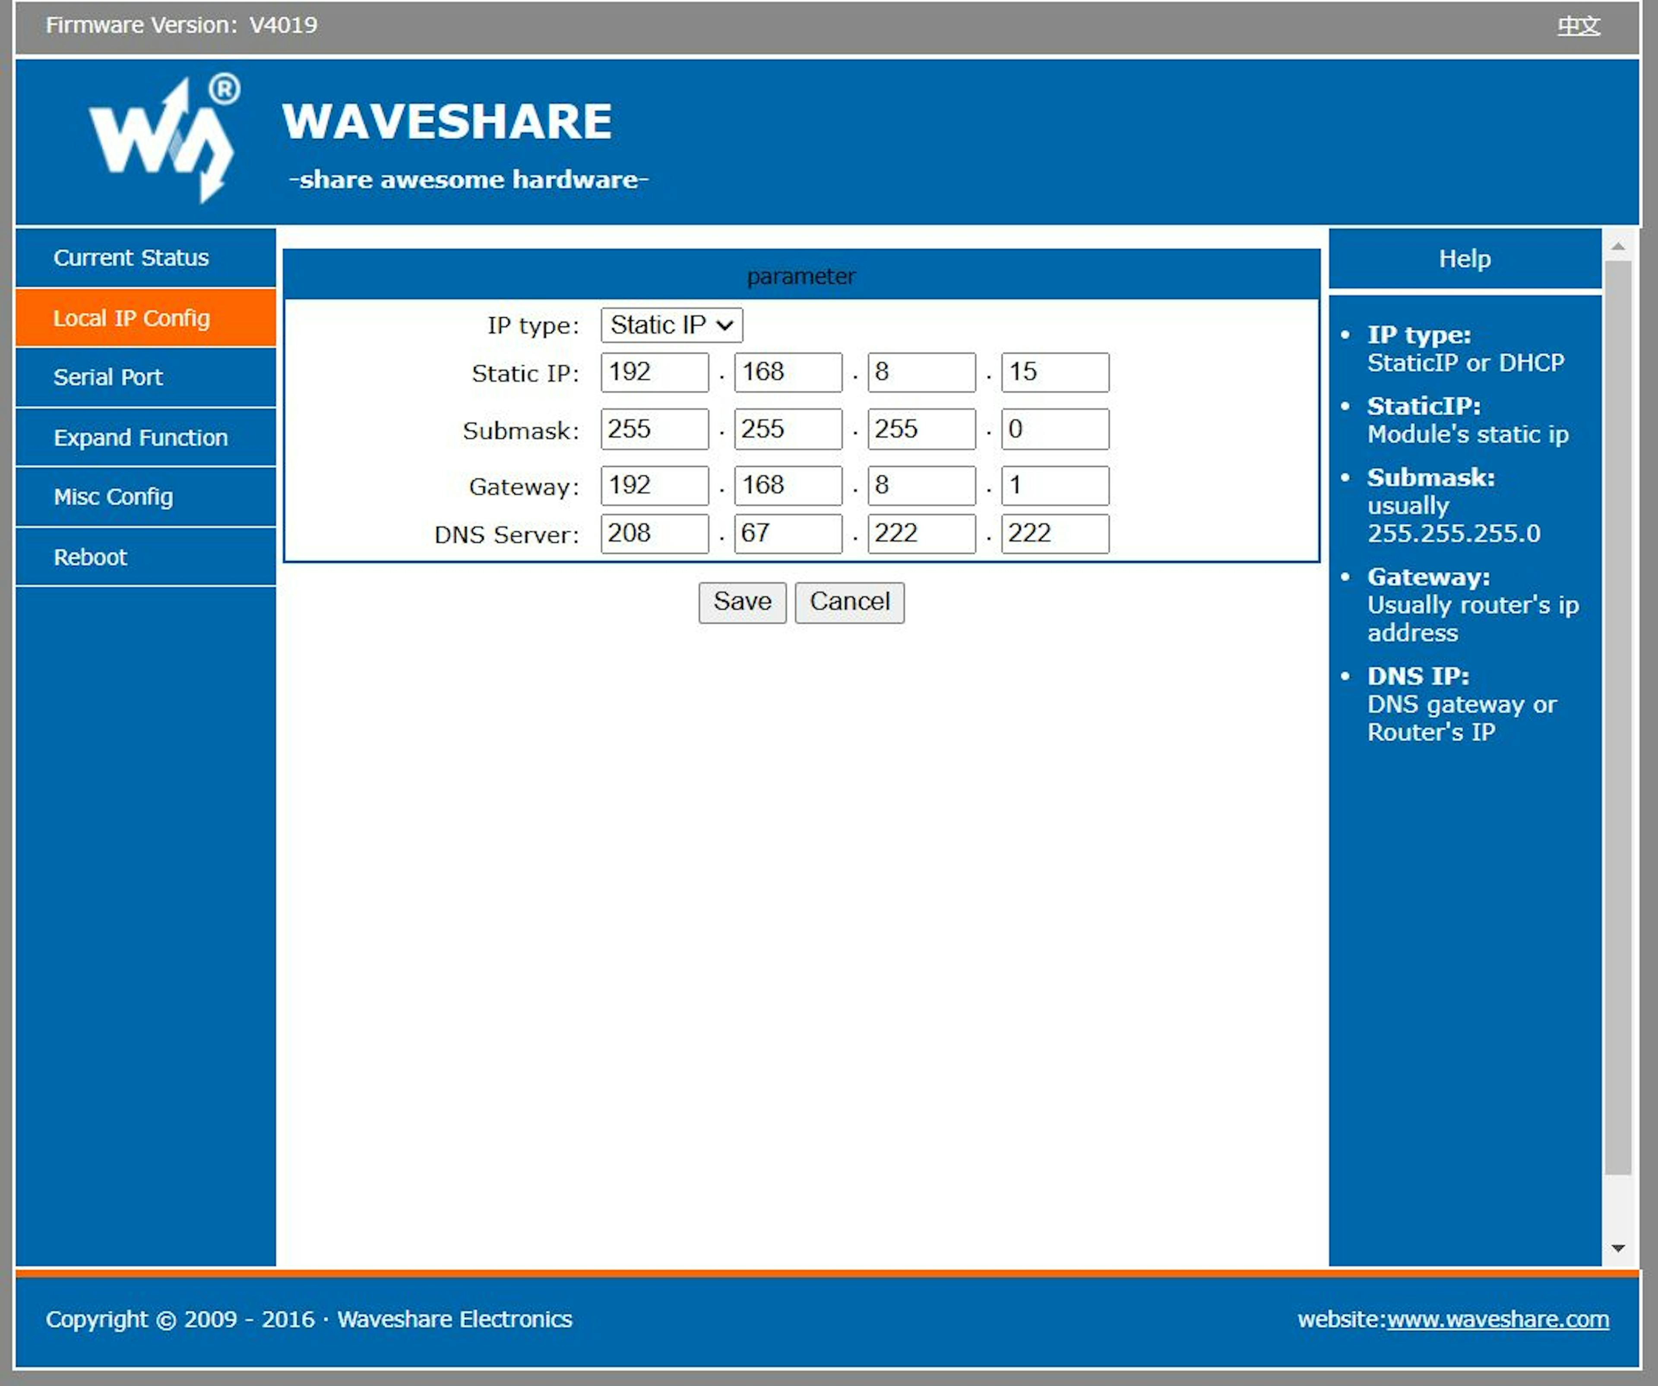The height and width of the screenshot is (1386, 1658).
Task: Click Static IP first octet field
Action: click(x=654, y=373)
